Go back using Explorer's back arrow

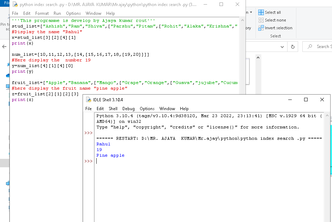click(x=4, y=47)
